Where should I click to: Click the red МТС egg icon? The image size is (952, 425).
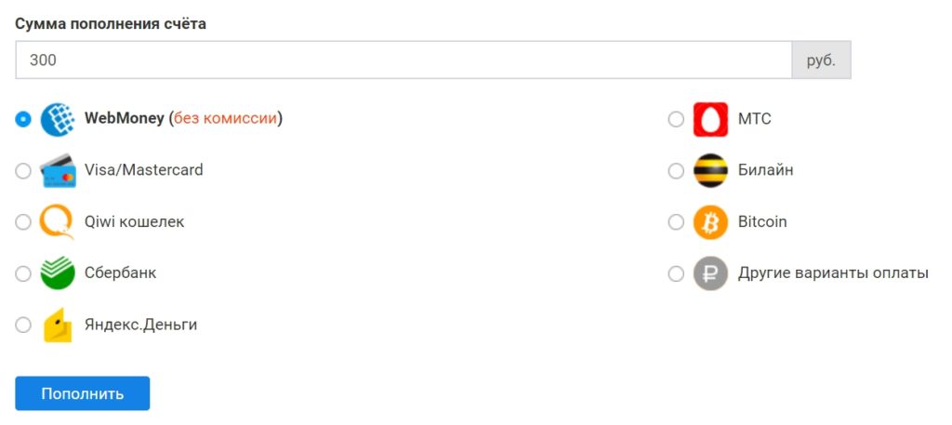coord(710,120)
